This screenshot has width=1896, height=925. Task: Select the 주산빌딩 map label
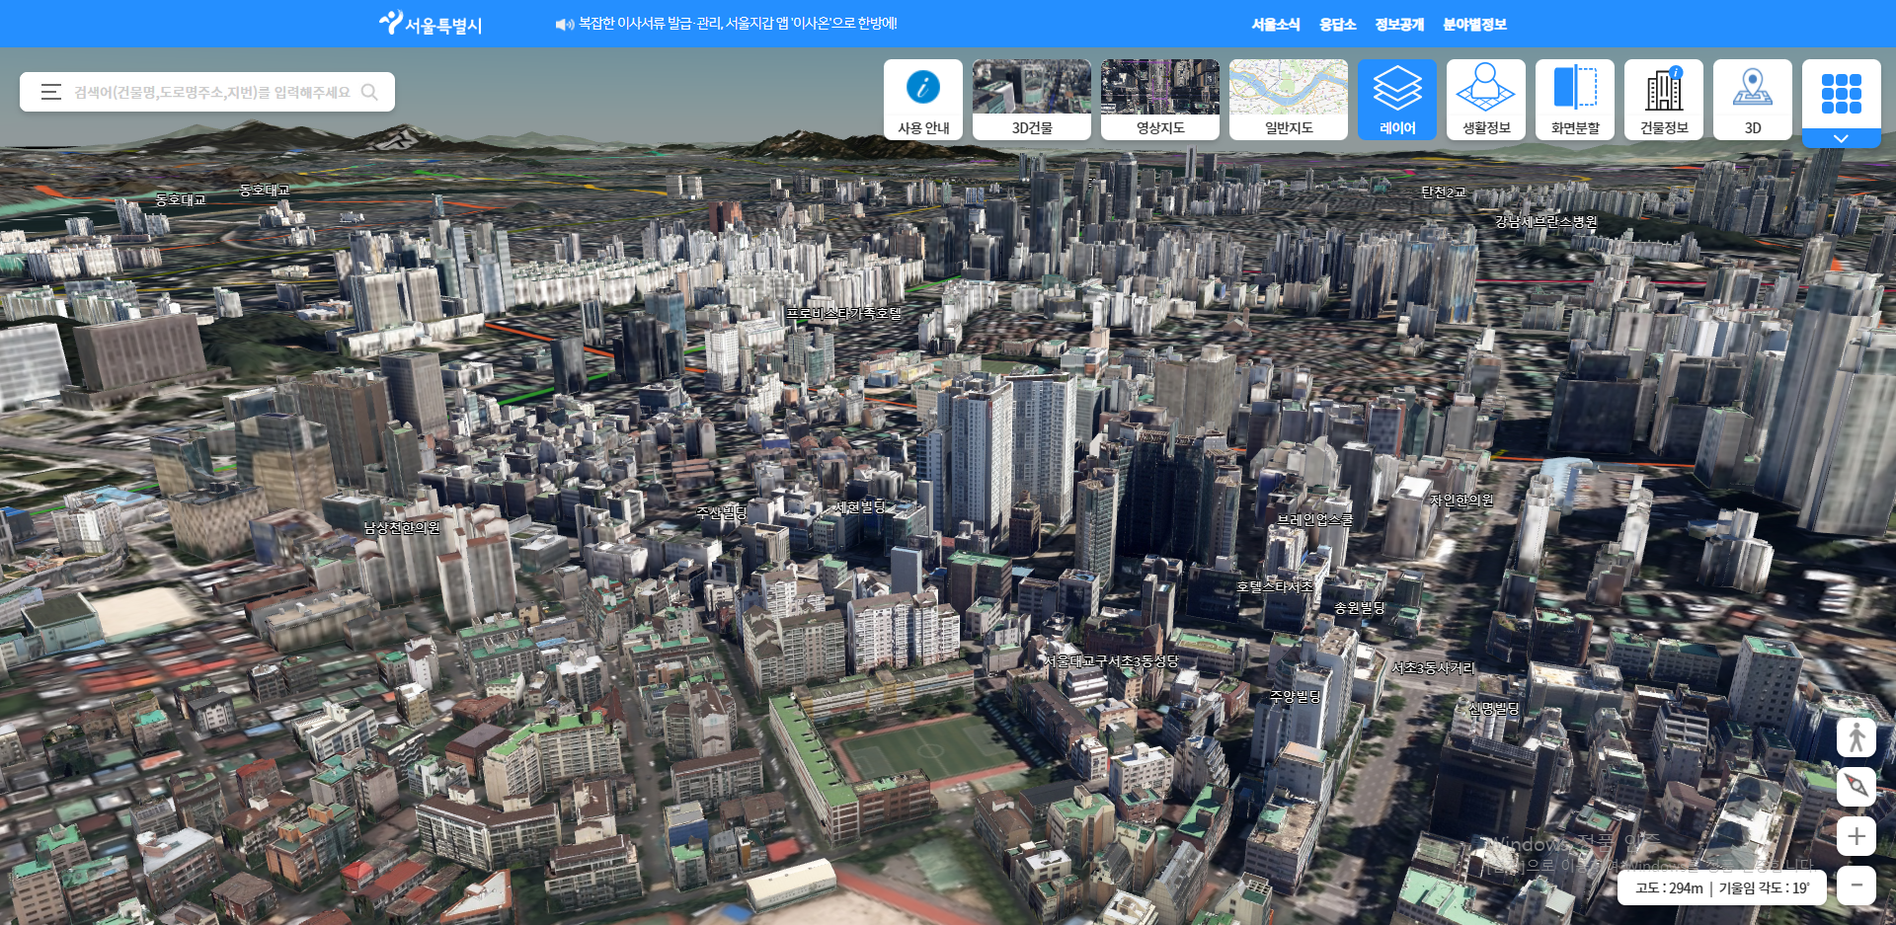721,512
